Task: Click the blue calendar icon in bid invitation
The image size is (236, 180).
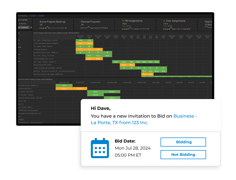Action: pos(100,148)
